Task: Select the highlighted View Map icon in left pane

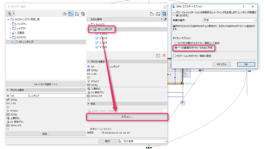Action: tap(71, 14)
